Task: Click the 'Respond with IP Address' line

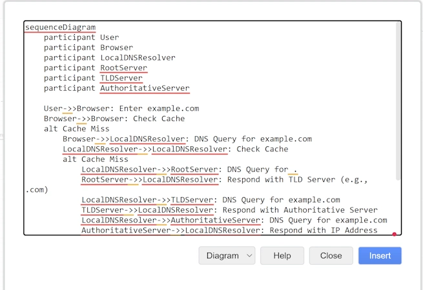Action: (x=229, y=230)
